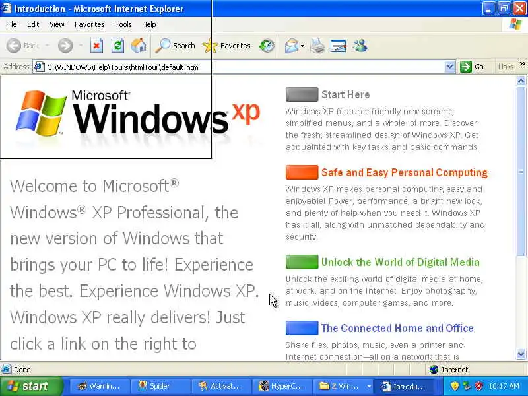Open The Connected Home and Office link

tap(397, 328)
